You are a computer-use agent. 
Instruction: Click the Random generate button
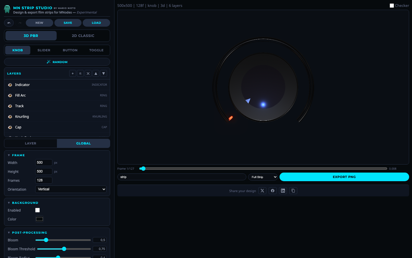coord(57,62)
